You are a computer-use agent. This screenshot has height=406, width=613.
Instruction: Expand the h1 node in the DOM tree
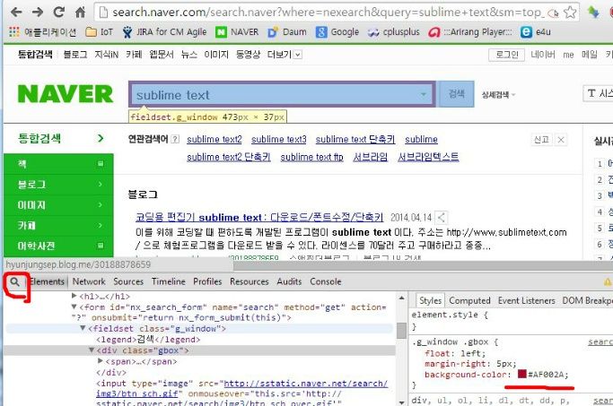pos(74,296)
